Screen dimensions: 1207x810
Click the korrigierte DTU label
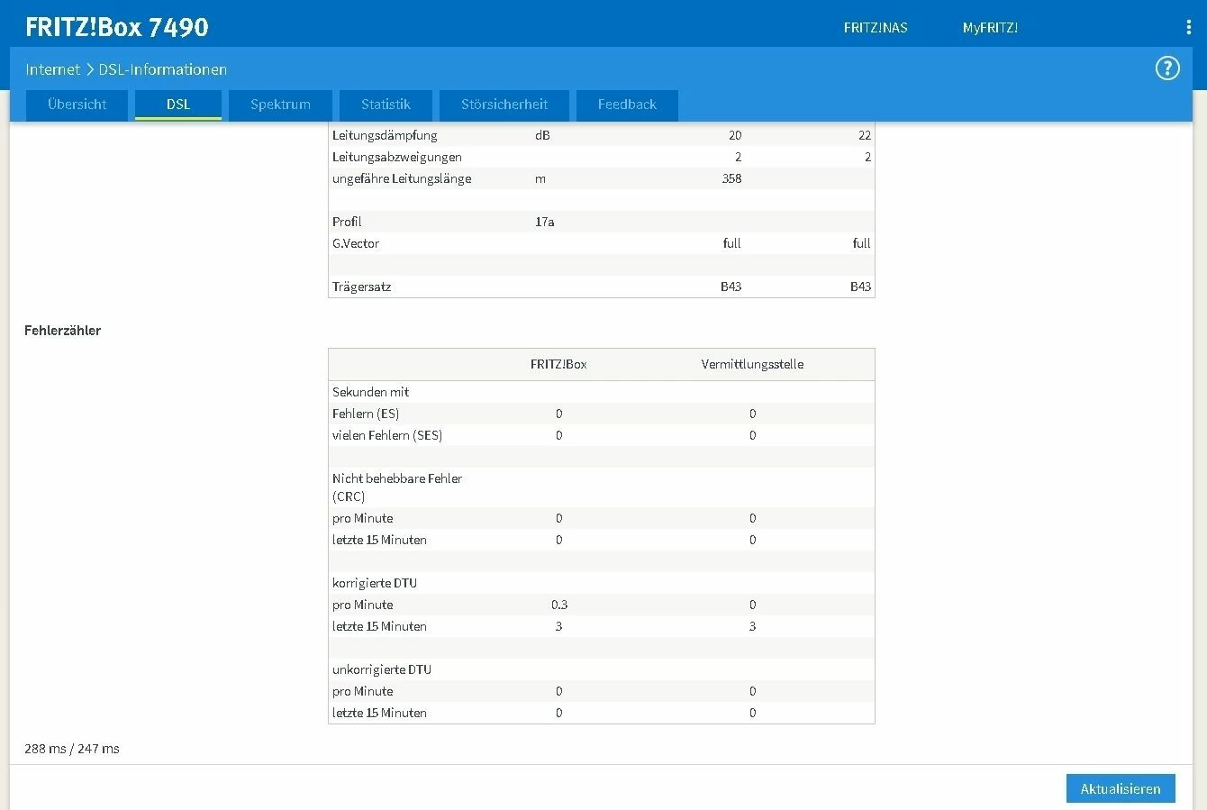(375, 583)
